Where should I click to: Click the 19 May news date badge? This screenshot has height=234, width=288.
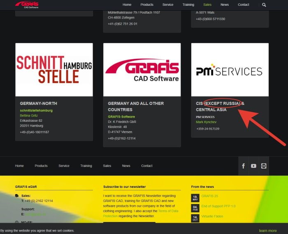(195, 198)
